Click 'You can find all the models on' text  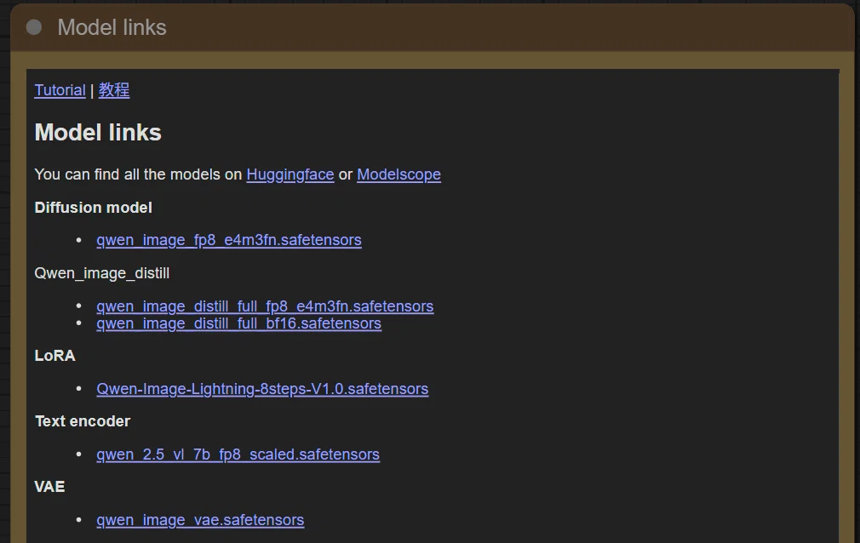pos(138,174)
